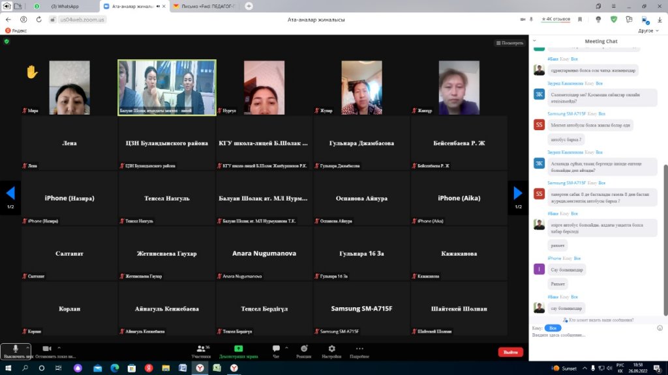
Task: Click the chat message input field
Action: [x=594, y=336]
